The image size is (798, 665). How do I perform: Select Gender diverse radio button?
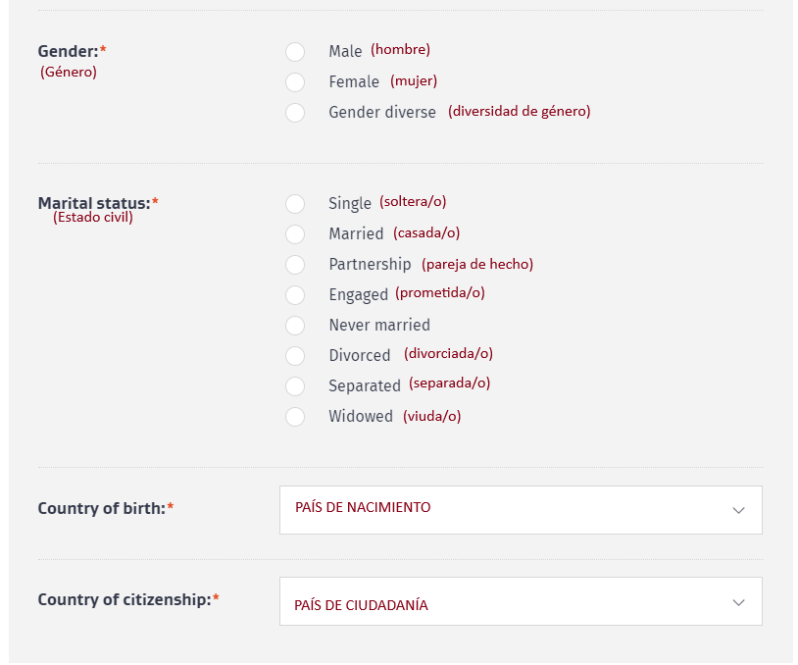(x=295, y=113)
